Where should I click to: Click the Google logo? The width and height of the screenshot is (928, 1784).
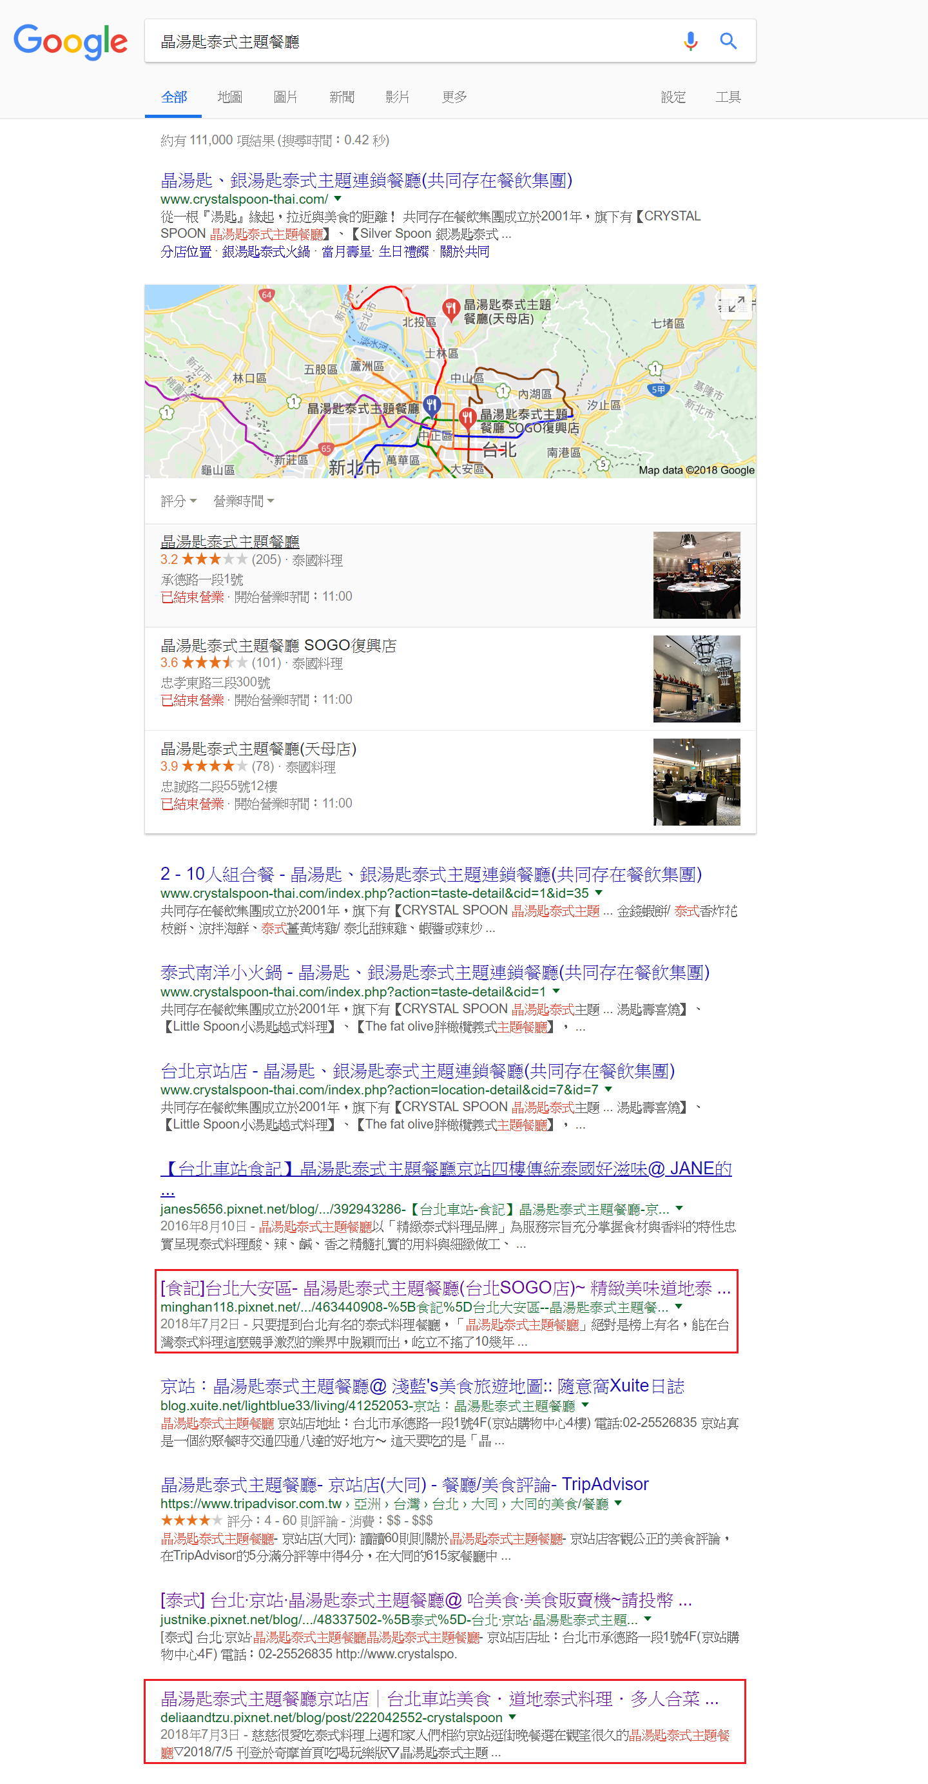pyautogui.click(x=71, y=41)
